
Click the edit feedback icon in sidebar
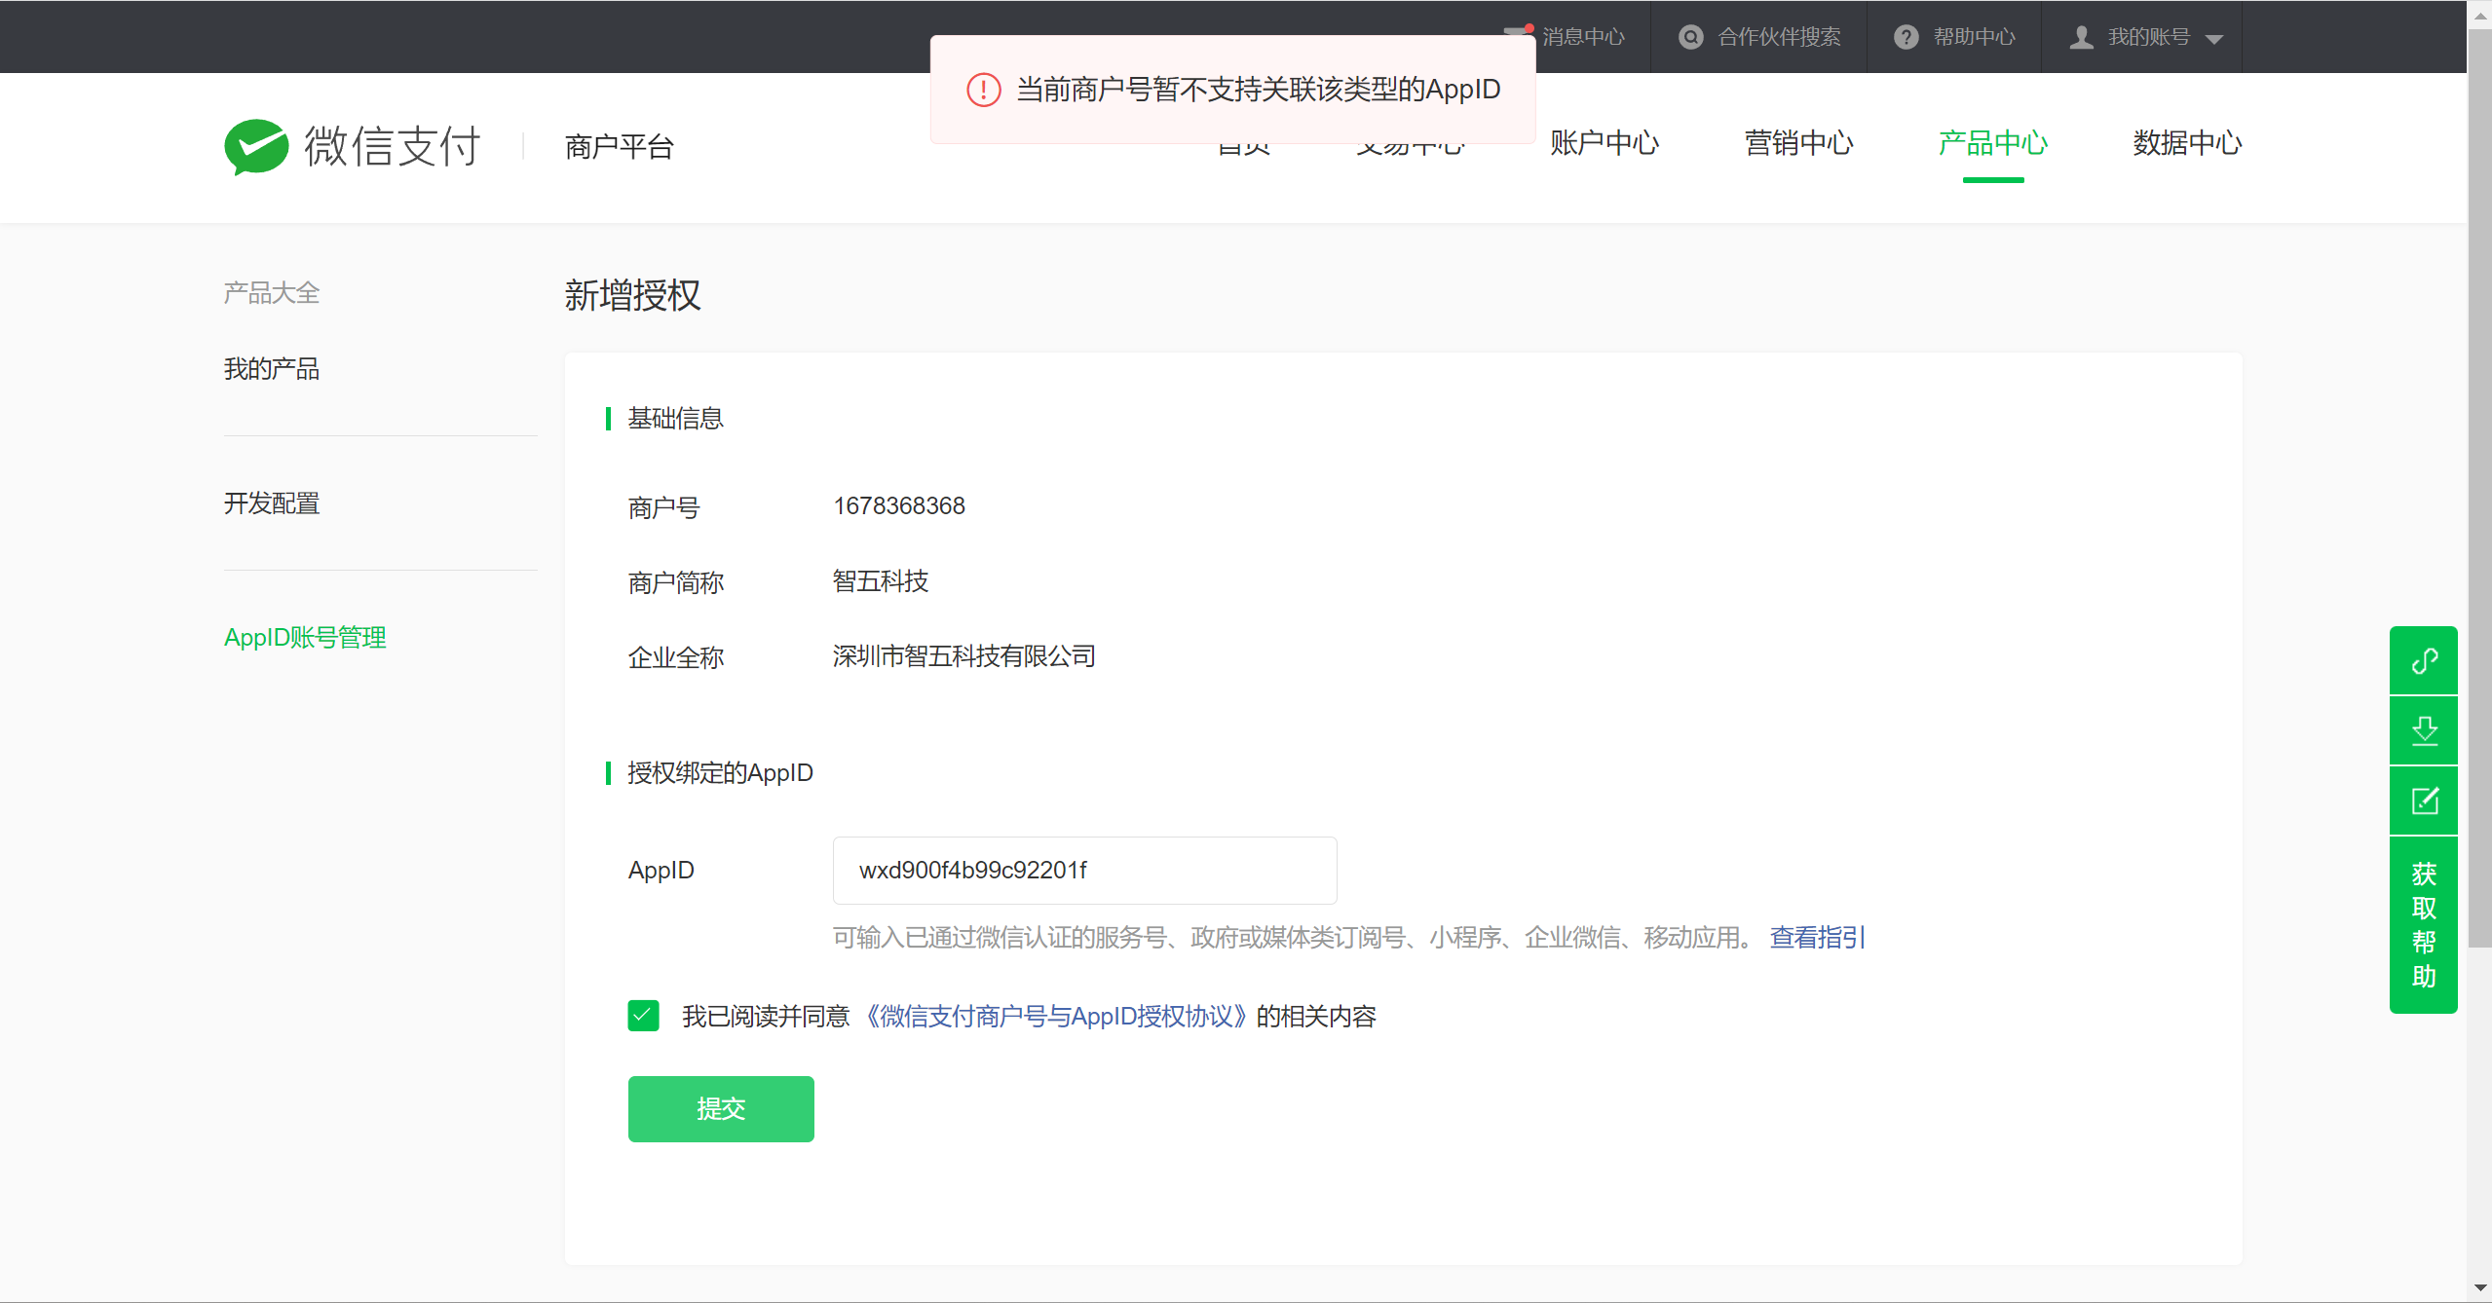click(2424, 800)
